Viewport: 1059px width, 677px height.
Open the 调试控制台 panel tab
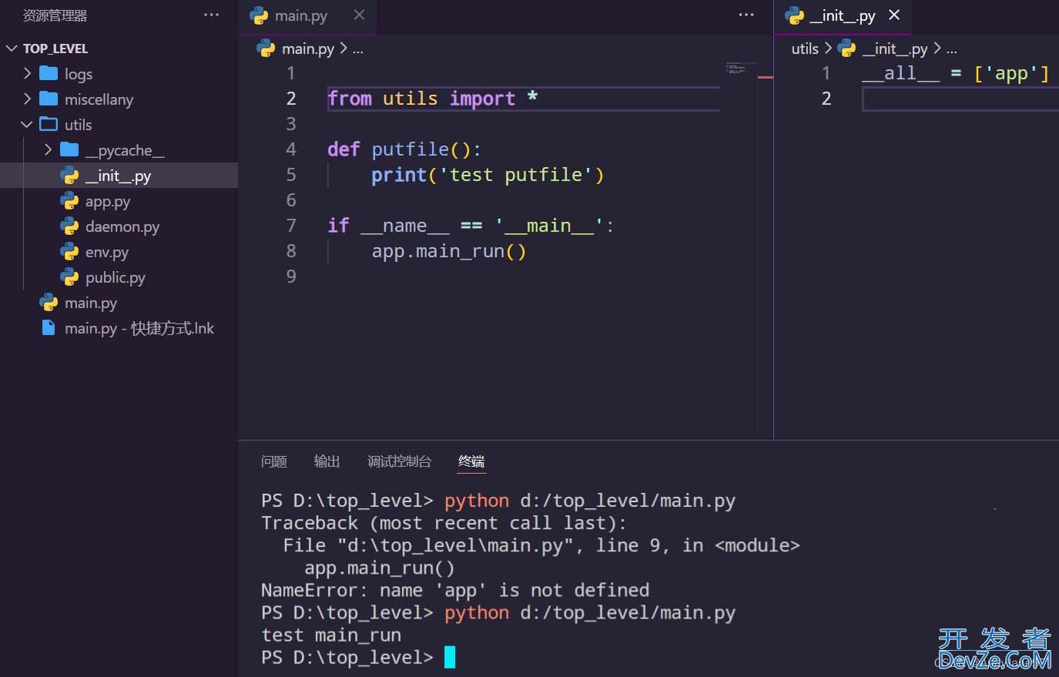click(399, 461)
